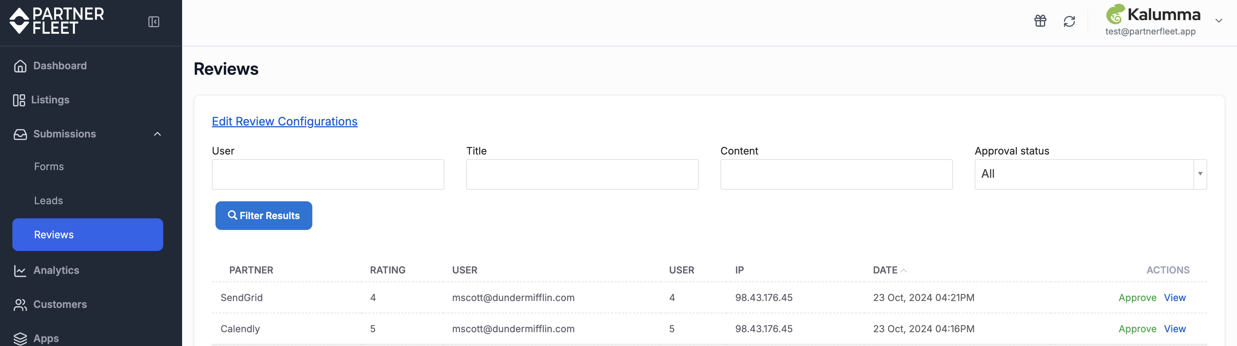The height and width of the screenshot is (346, 1237).
Task: Open the Edit Review Configurations link
Action: (285, 121)
